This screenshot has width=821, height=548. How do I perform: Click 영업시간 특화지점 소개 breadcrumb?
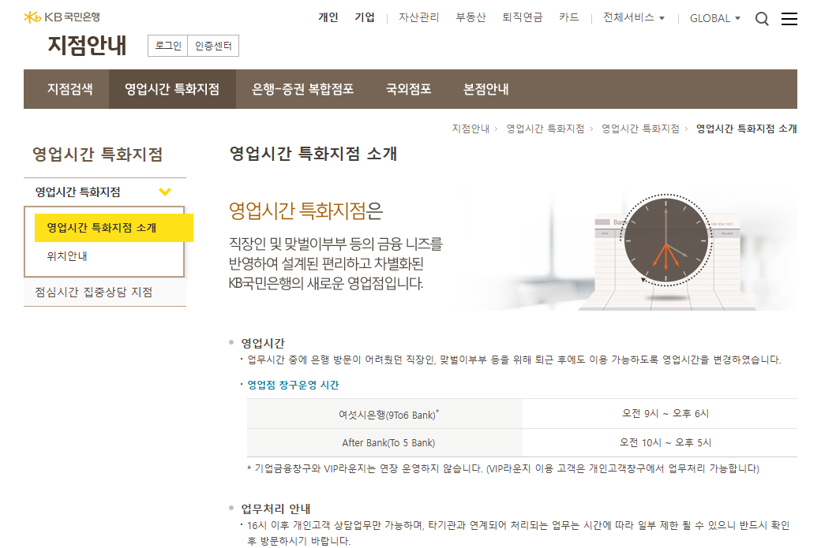746,129
